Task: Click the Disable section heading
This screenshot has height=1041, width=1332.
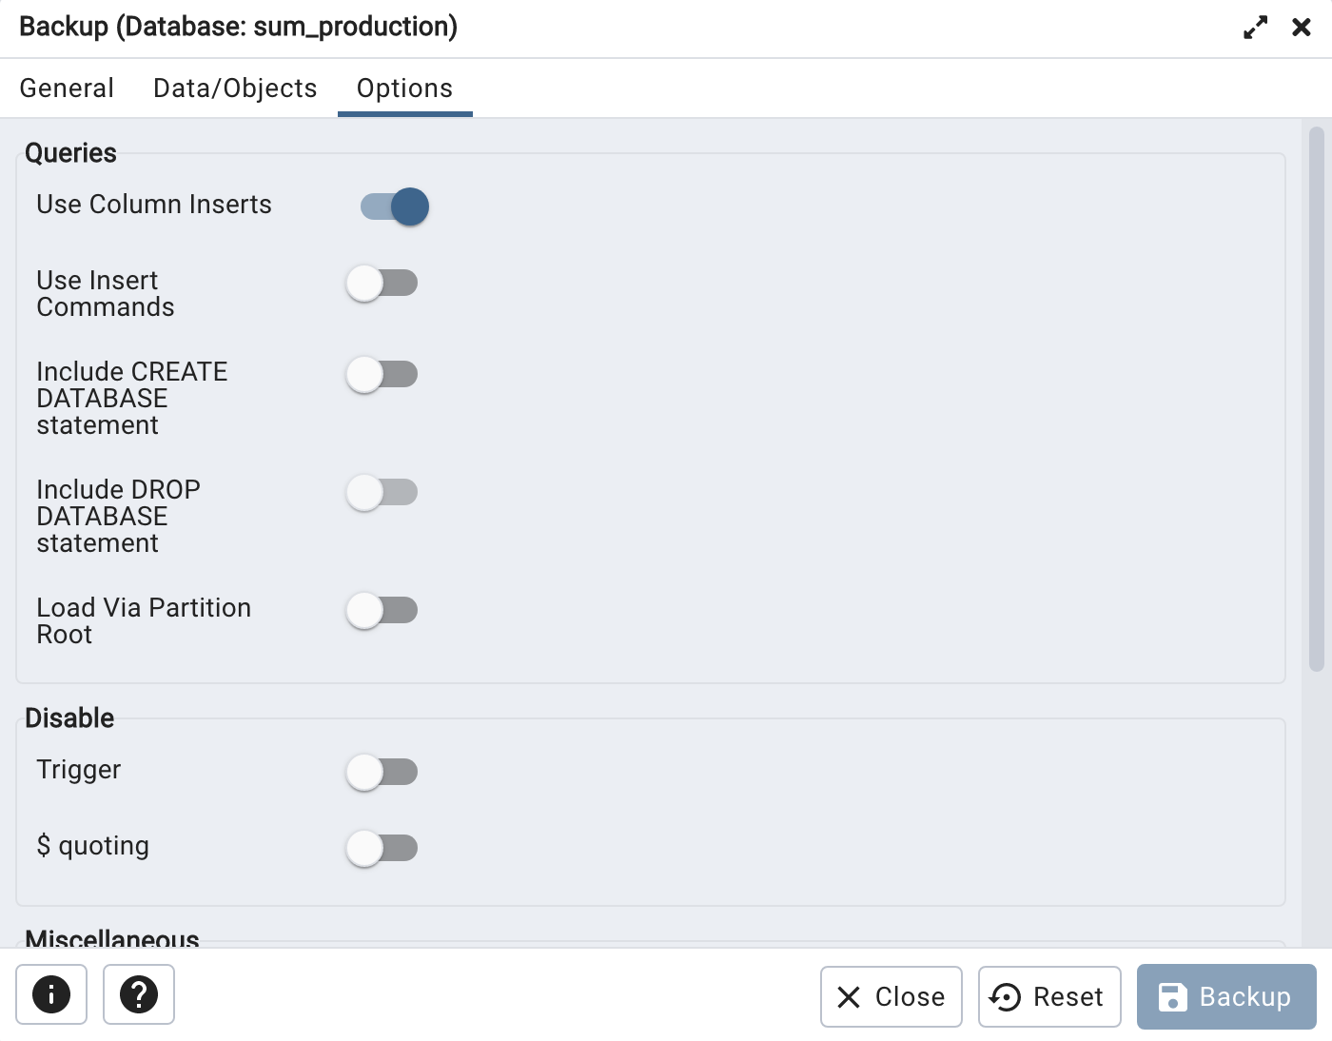Action: click(69, 718)
